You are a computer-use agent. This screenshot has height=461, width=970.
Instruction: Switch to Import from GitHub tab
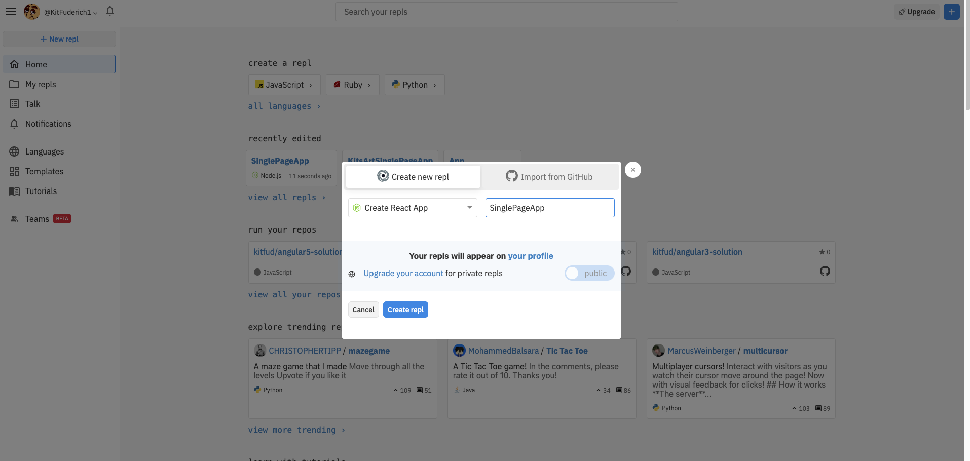[x=549, y=177]
